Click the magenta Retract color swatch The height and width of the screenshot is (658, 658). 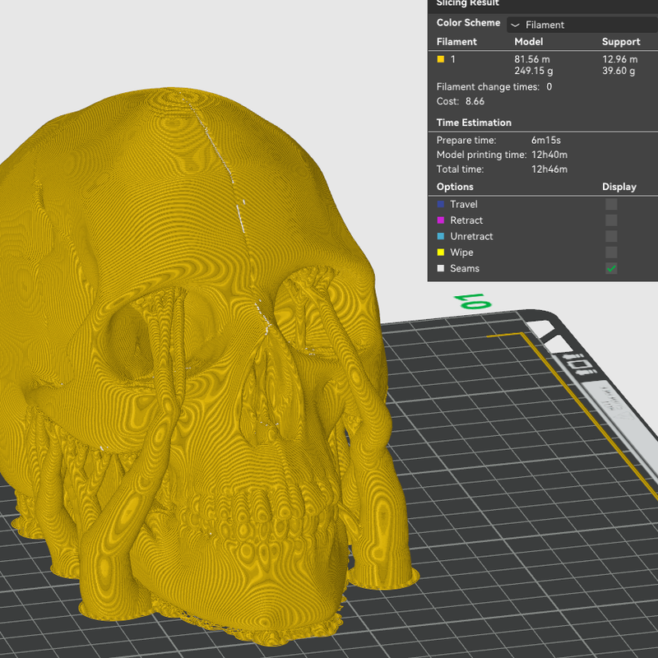click(x=441, y=220)
